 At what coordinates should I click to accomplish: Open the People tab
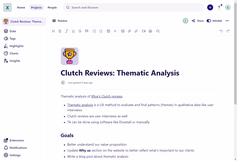click(52, 7)
